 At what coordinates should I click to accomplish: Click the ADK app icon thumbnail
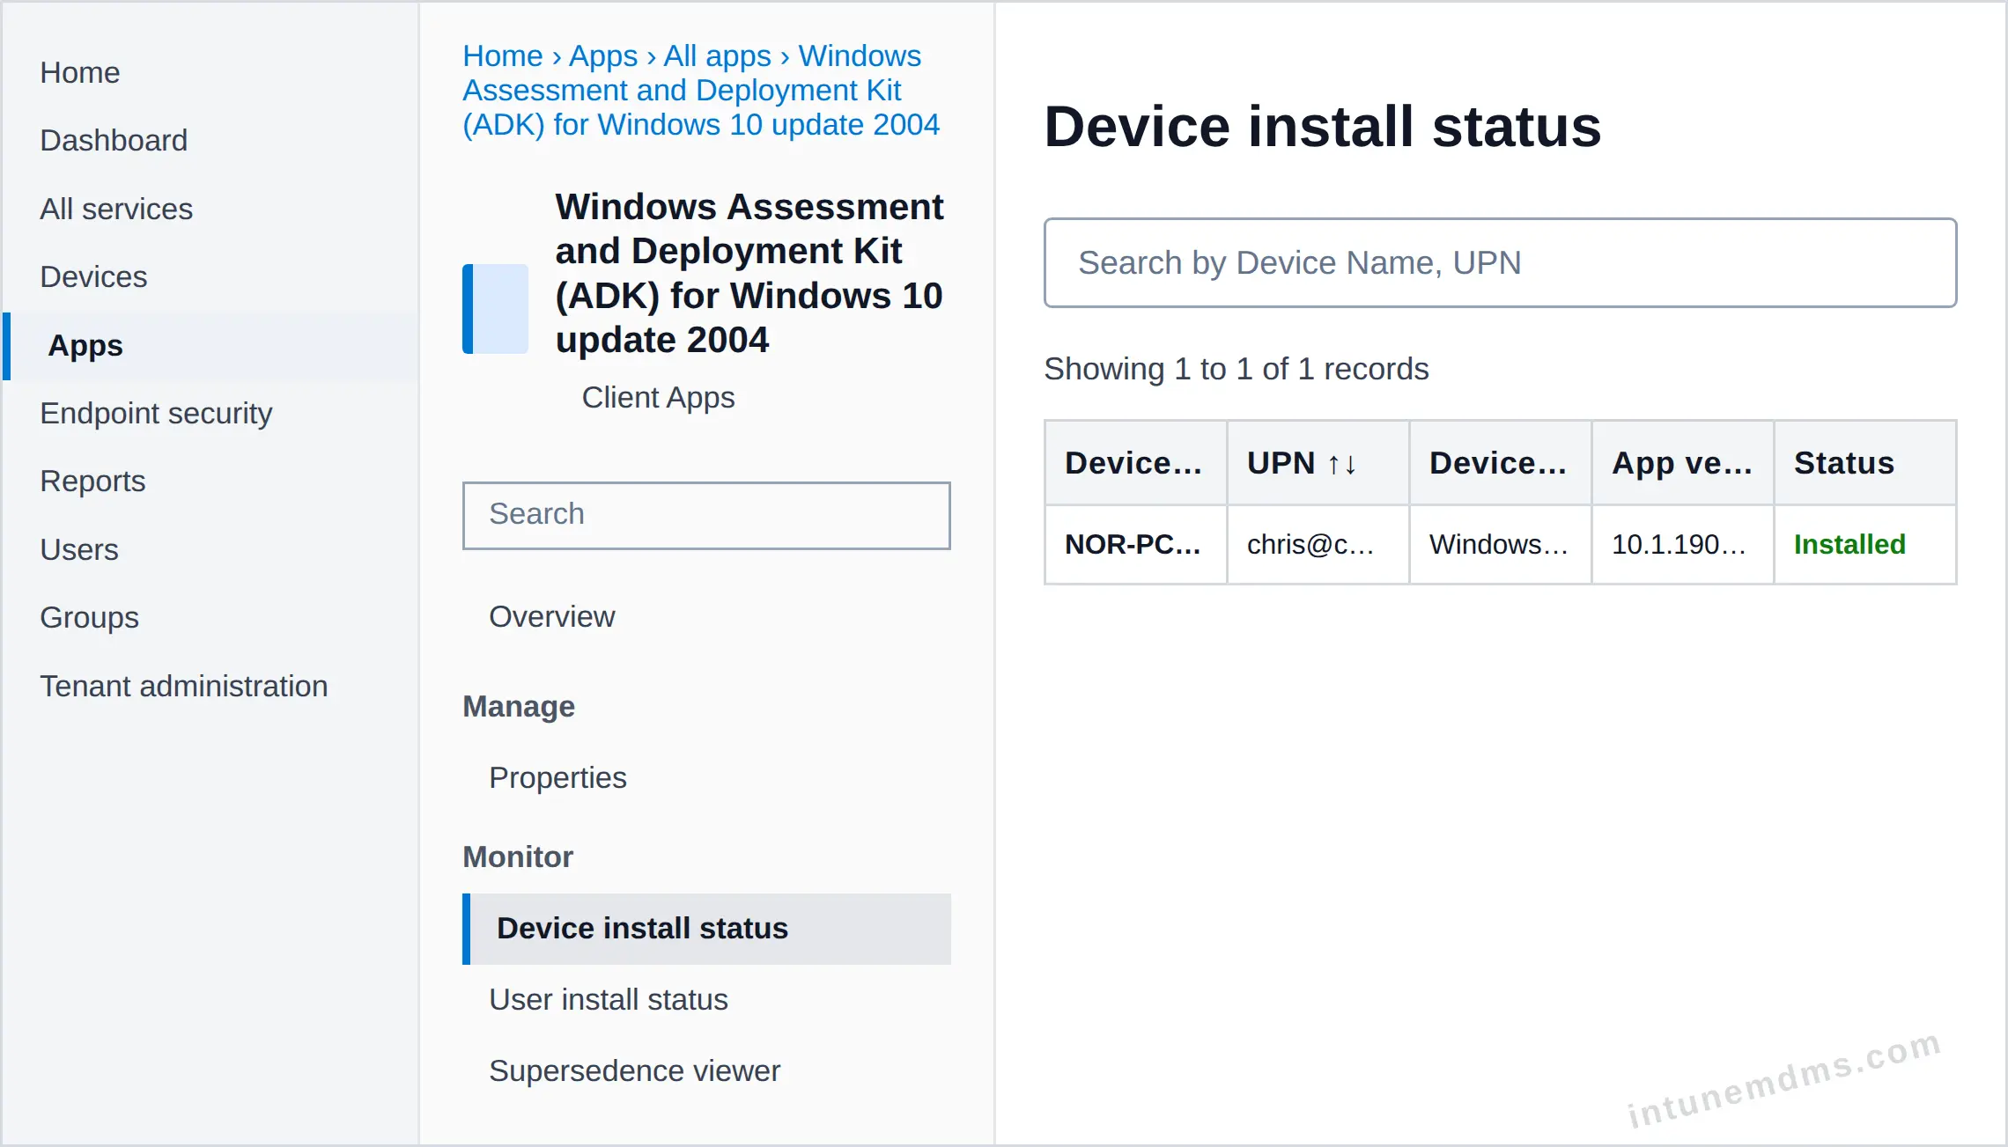tap(496, 309)
